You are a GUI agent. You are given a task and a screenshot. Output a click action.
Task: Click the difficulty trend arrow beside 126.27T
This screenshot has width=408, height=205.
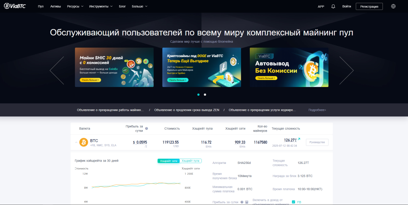(299, 139)
